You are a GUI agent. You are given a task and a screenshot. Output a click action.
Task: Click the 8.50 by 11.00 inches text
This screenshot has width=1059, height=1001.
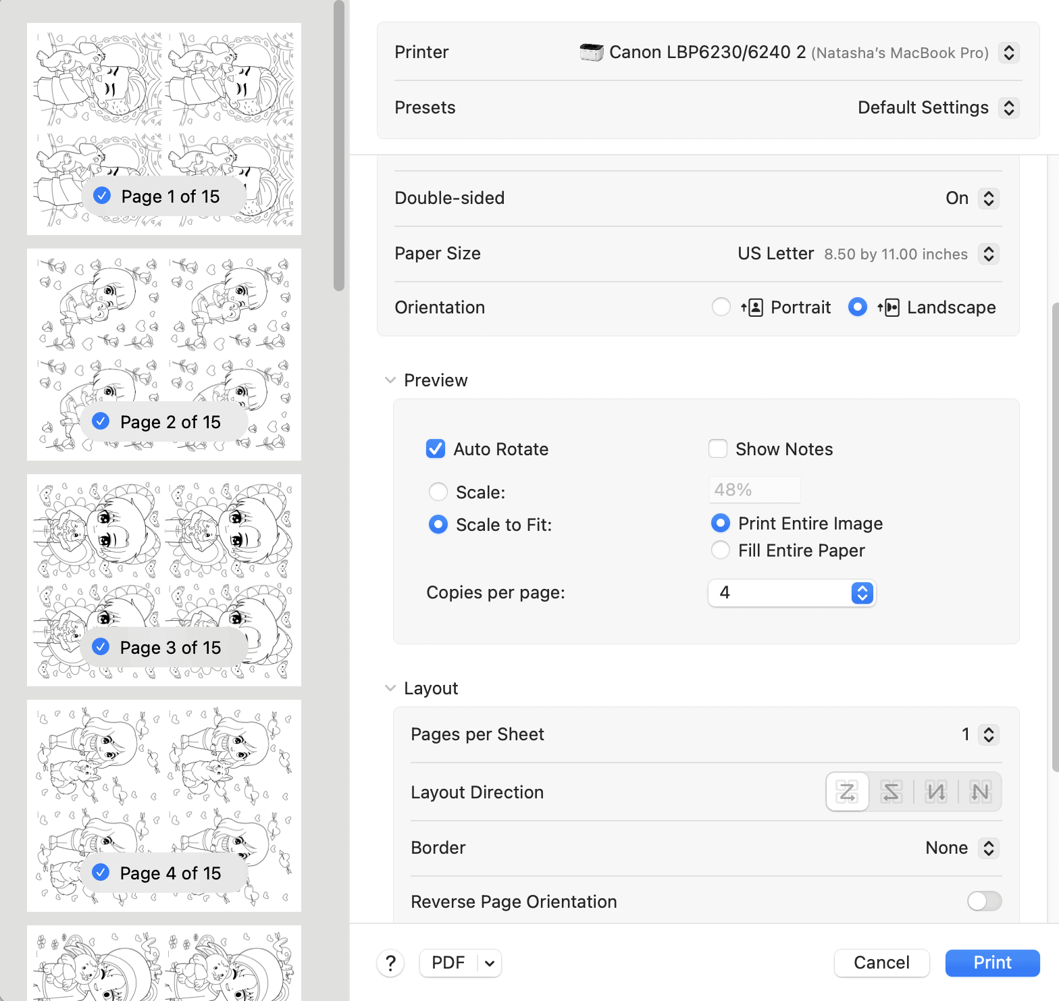[x=896, y=255]
